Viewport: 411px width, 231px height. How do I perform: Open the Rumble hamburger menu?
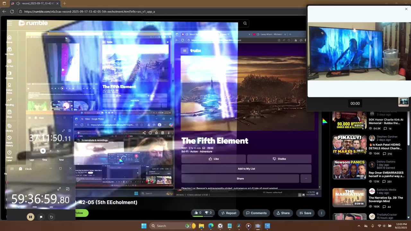point(10,23)
